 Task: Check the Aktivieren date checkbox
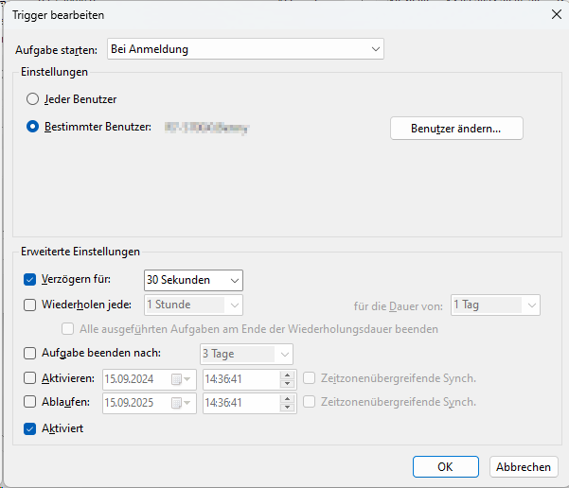click(x=30, y=378)
